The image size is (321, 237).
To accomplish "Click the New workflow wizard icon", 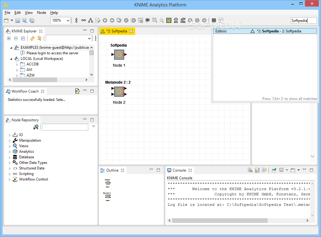I will [6, 20].
